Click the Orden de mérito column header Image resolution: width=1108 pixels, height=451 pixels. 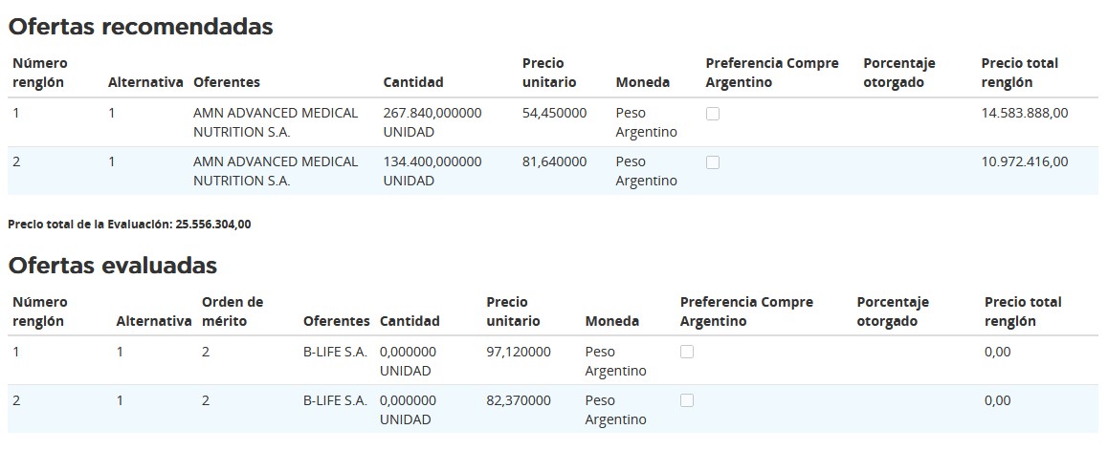point(233,311)
